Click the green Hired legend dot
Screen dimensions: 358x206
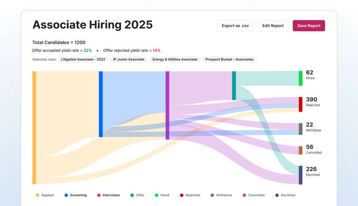click(x=157, y=195)
